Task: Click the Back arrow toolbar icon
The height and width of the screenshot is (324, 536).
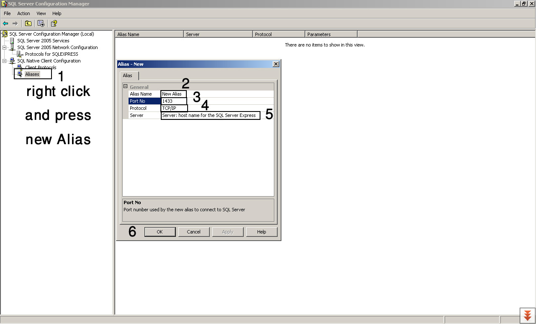Action: point(5,23)
